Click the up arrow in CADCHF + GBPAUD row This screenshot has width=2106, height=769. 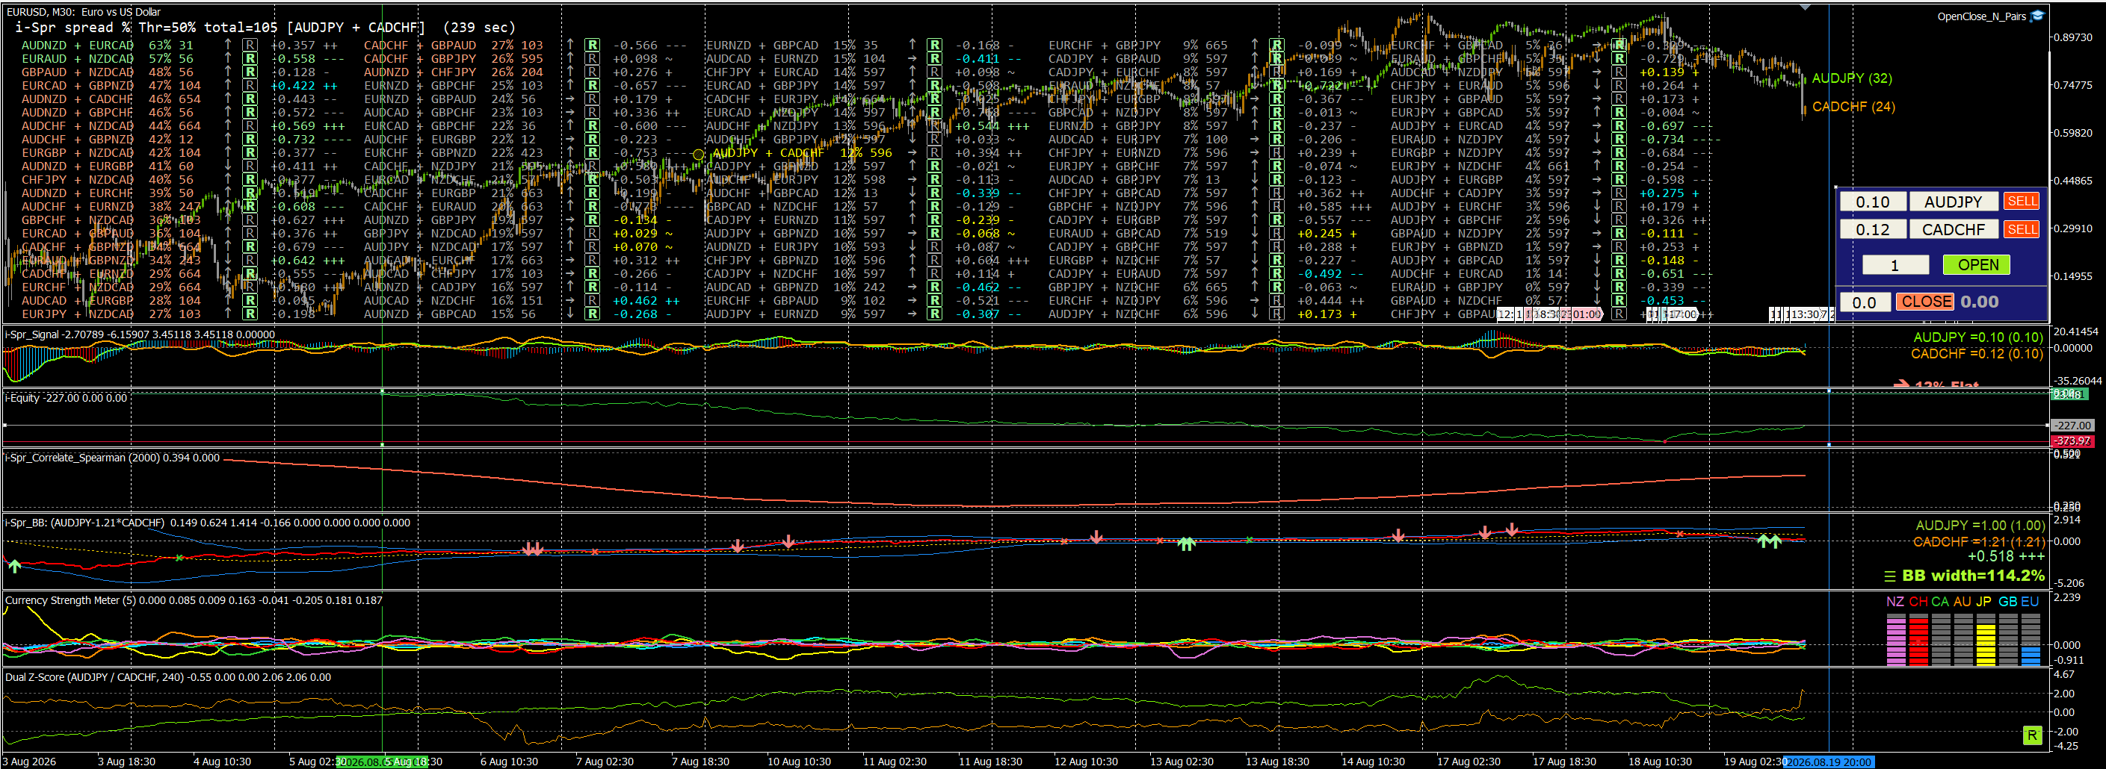(x=569, y=46)
